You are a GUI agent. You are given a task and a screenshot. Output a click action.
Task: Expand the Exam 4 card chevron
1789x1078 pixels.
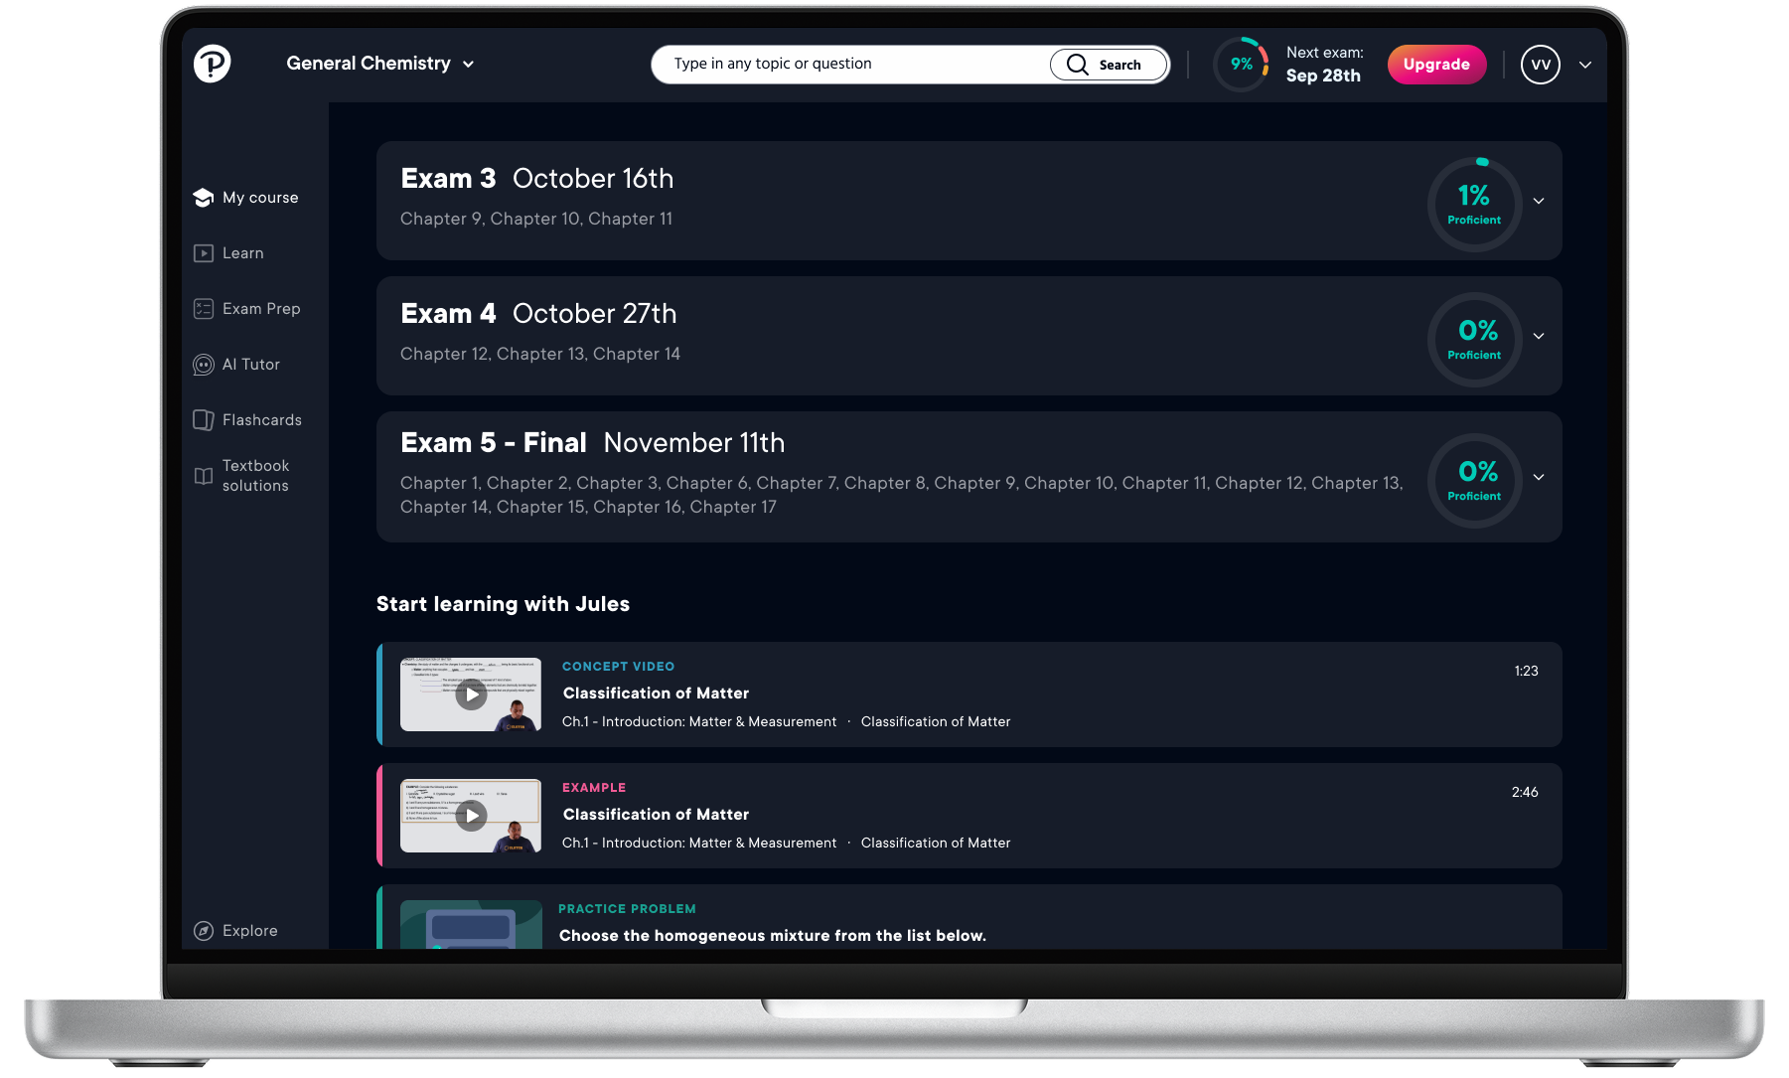pos(1539,336)
